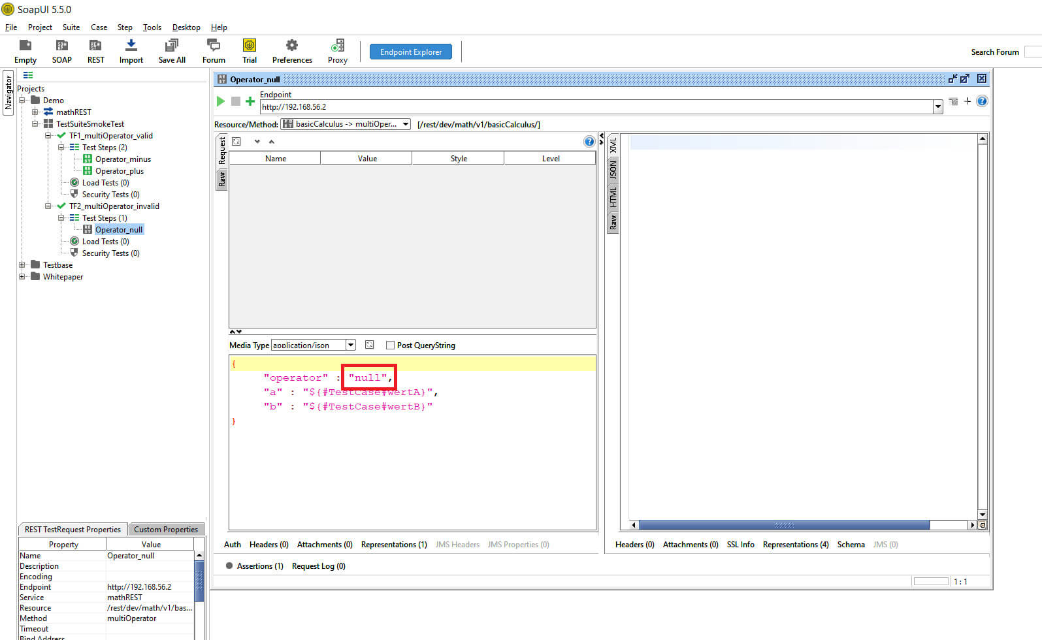
Task: Click help icon in request parameters panel
Action: (589, 142)
